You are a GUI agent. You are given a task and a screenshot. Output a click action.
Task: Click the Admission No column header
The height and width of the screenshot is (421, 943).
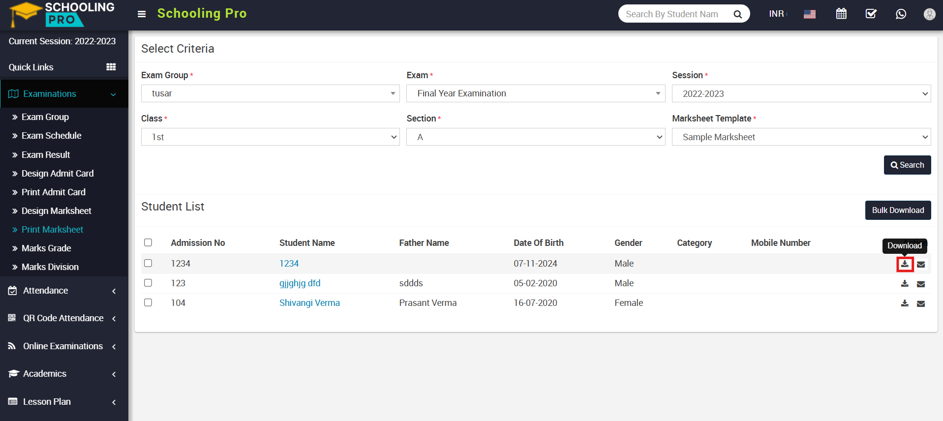coord(198,243)
